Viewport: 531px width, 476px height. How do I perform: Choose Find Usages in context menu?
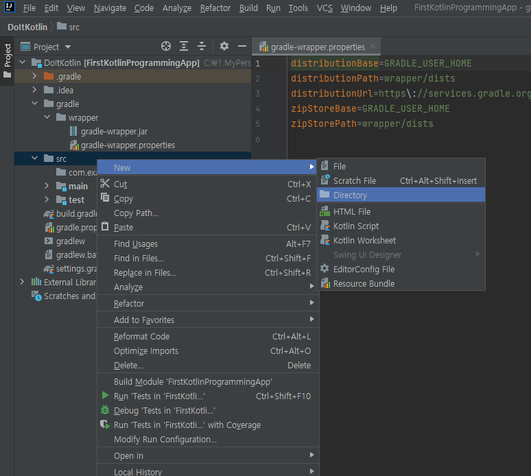(207, 243)
